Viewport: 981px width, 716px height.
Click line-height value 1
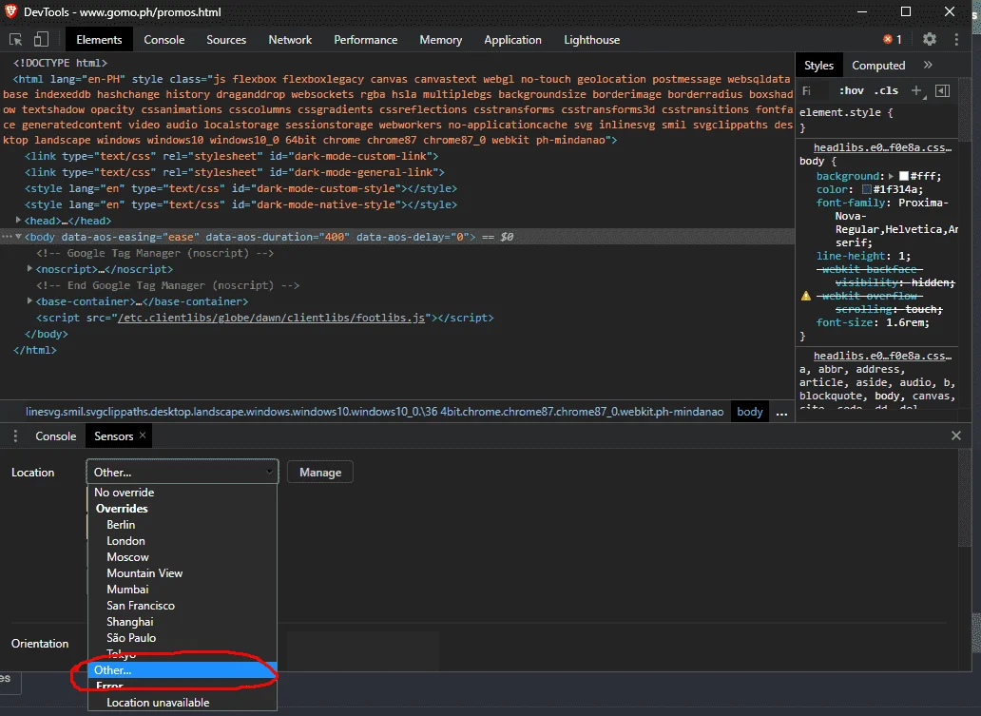901,256
